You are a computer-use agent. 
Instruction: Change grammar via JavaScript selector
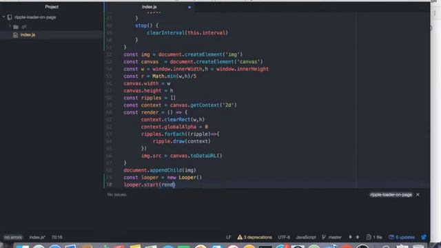[x=306, y=237]
